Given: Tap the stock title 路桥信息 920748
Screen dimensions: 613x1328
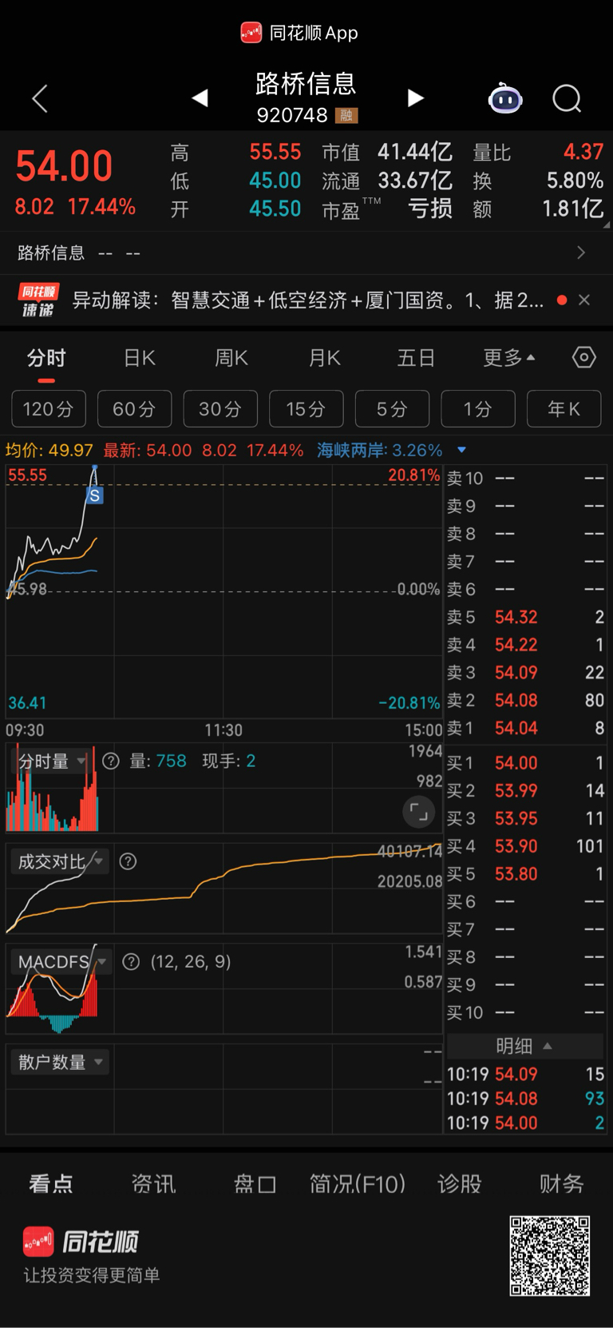Looking at the screenshot, I should (x=306, y=97).
